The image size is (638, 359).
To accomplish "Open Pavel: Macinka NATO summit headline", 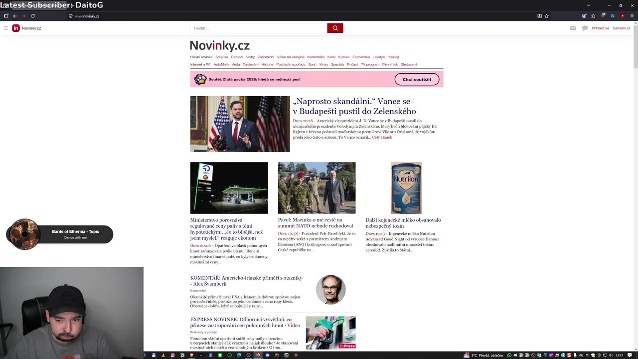I will 316,223.
